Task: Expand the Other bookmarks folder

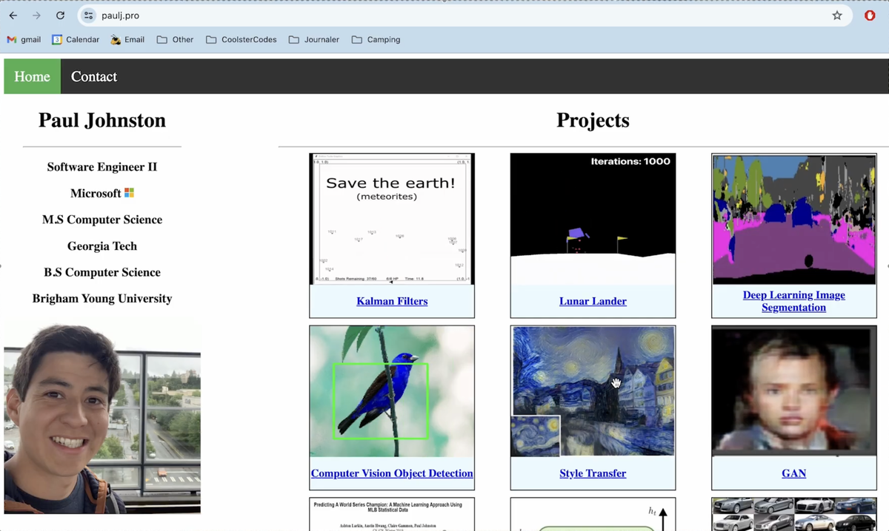Action: [x=176, y=40]
